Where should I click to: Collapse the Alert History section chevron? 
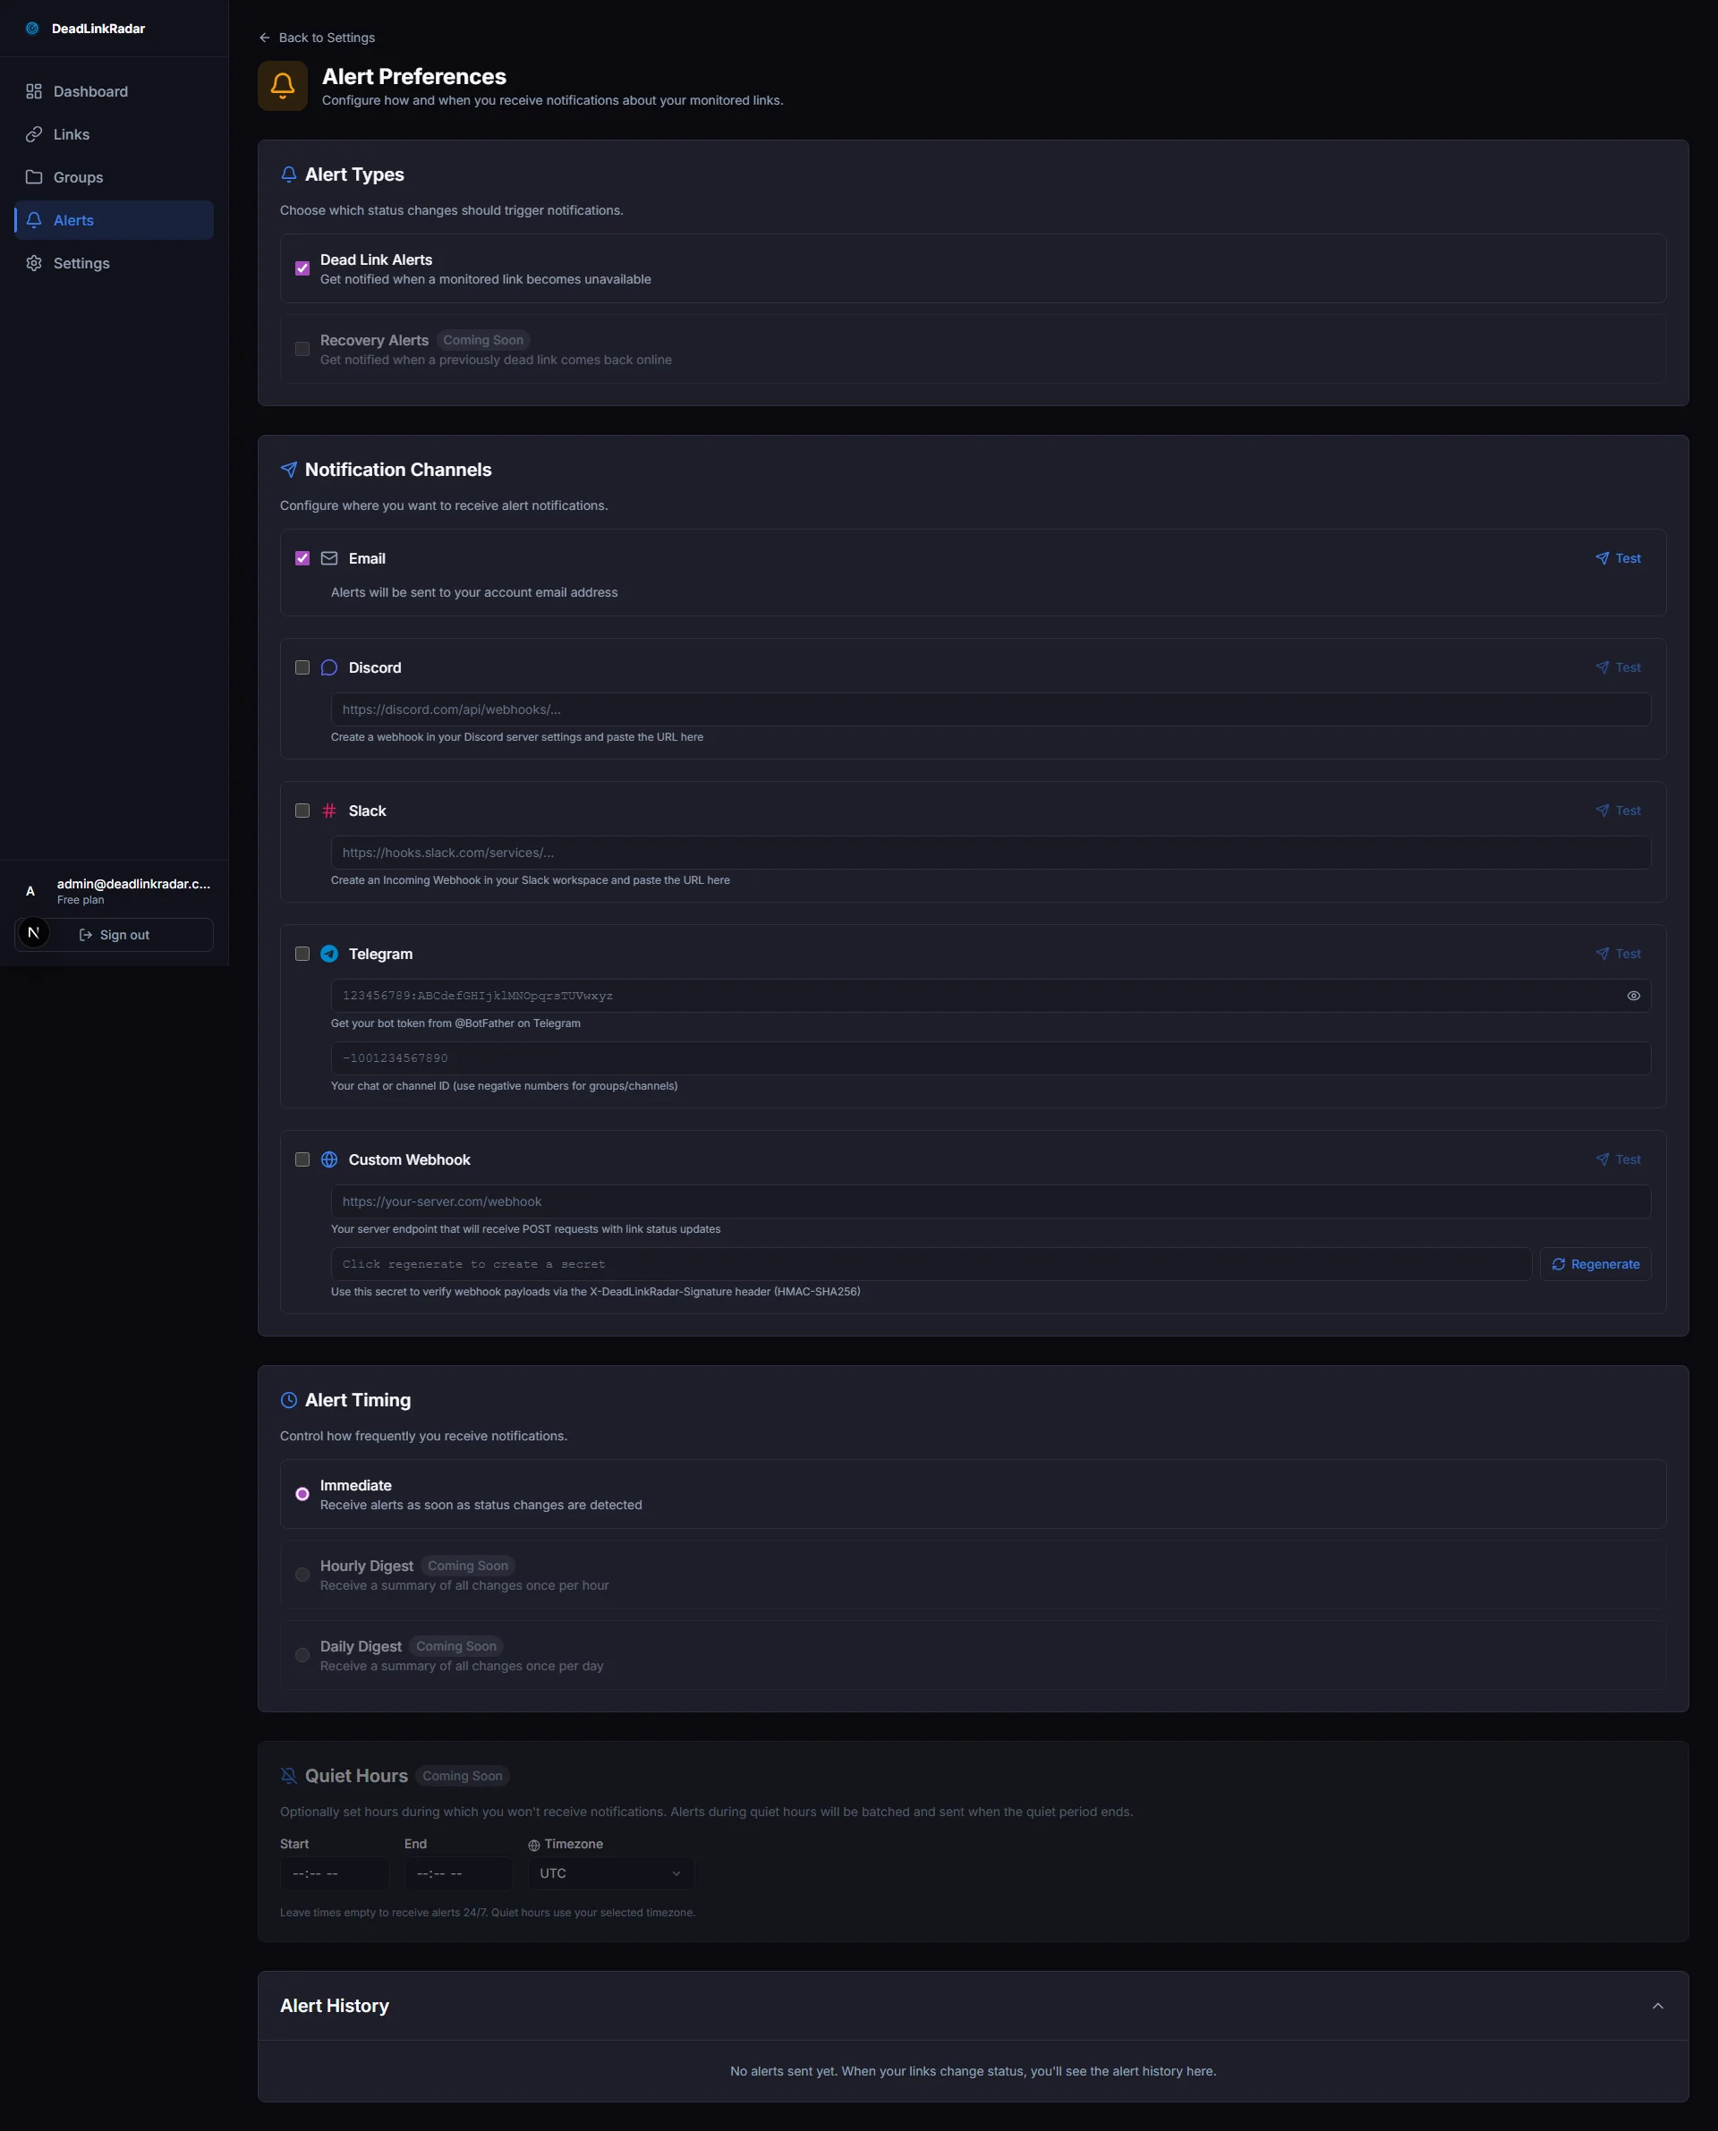1658,2006
